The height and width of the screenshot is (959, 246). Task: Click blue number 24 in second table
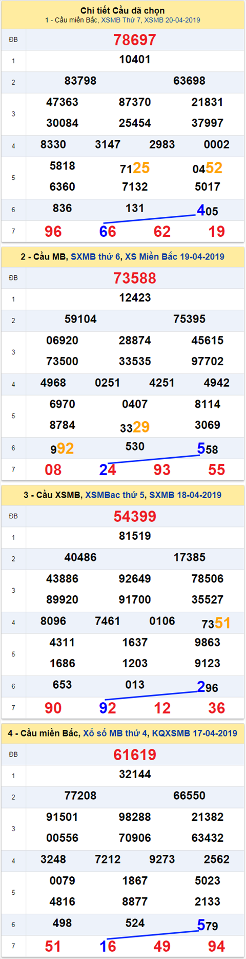[108, 469]
